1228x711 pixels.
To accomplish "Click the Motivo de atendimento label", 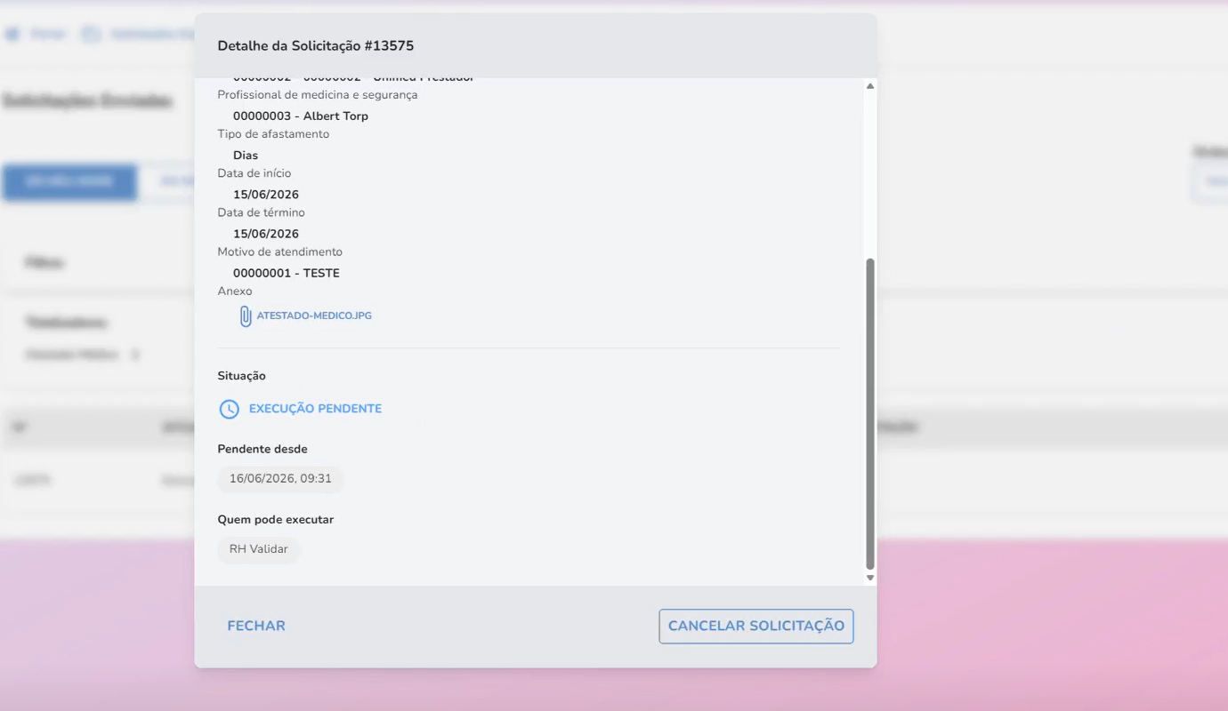I will (x=280, y=252).
